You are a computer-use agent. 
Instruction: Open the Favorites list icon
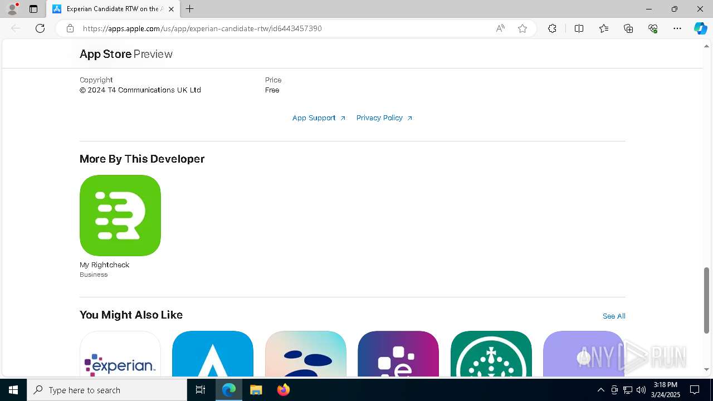[x=604, y=28]
